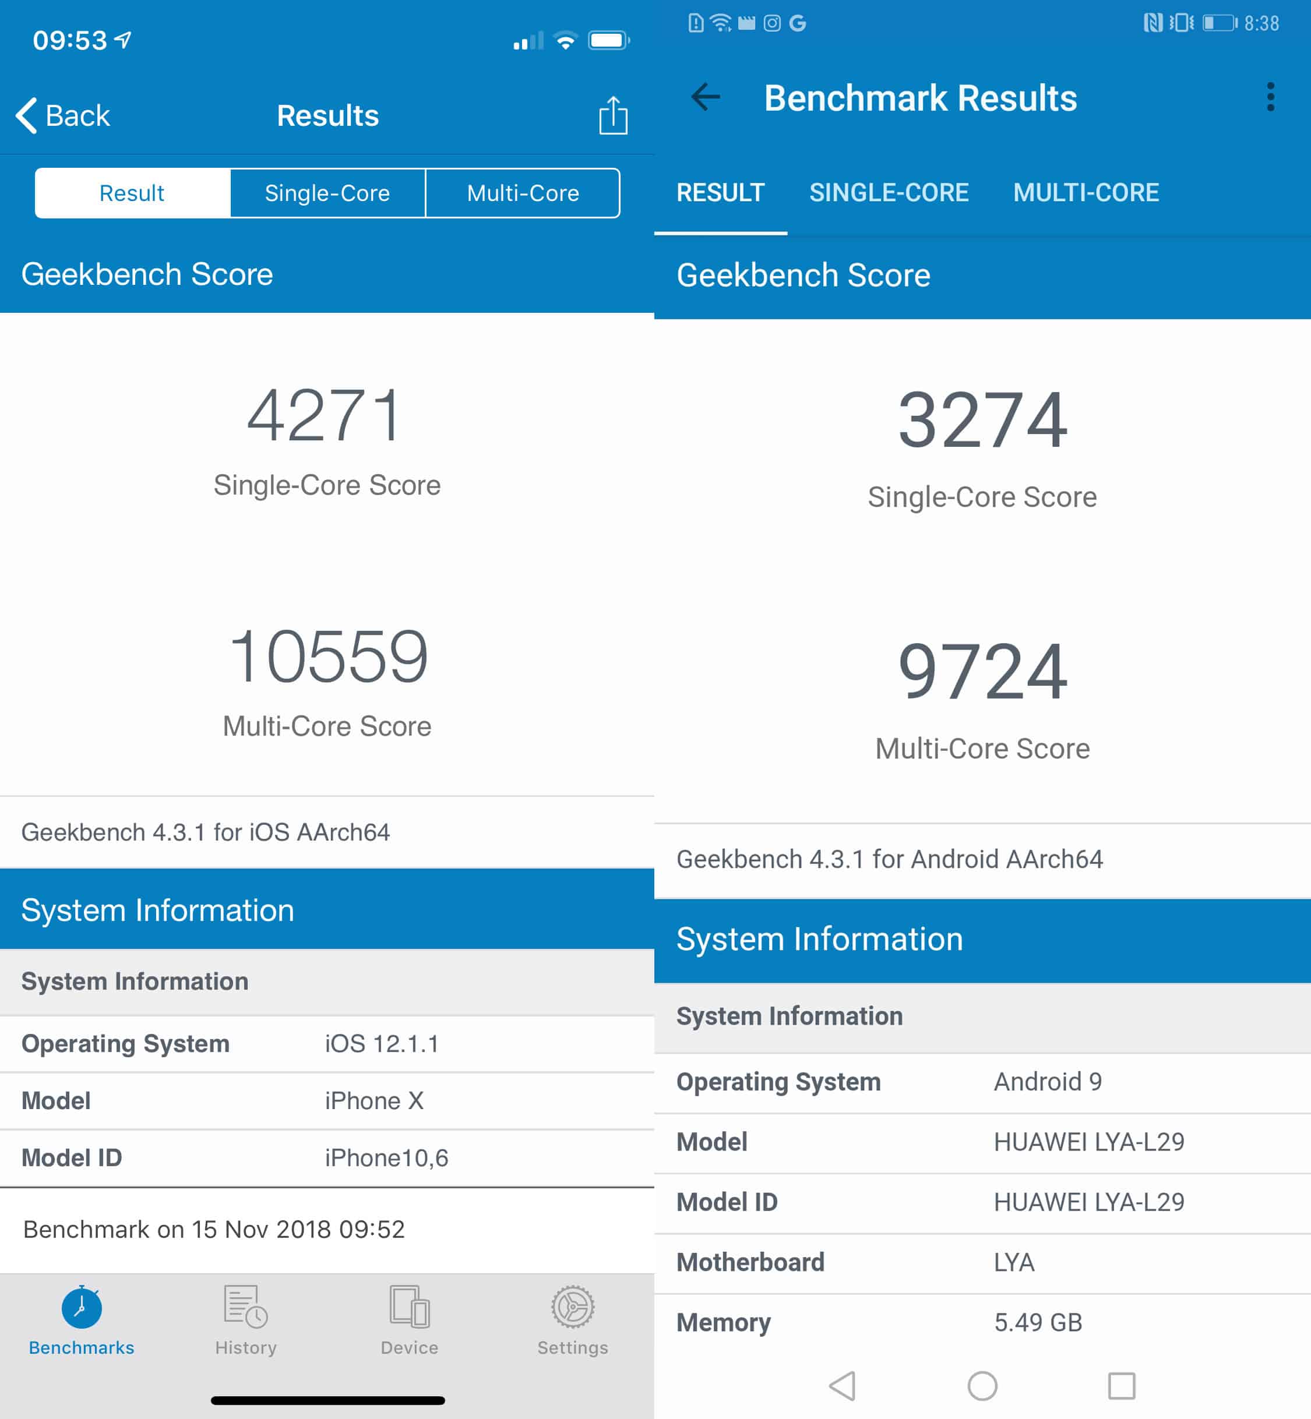Tap the Android NFC status icon

point(1153,23)
